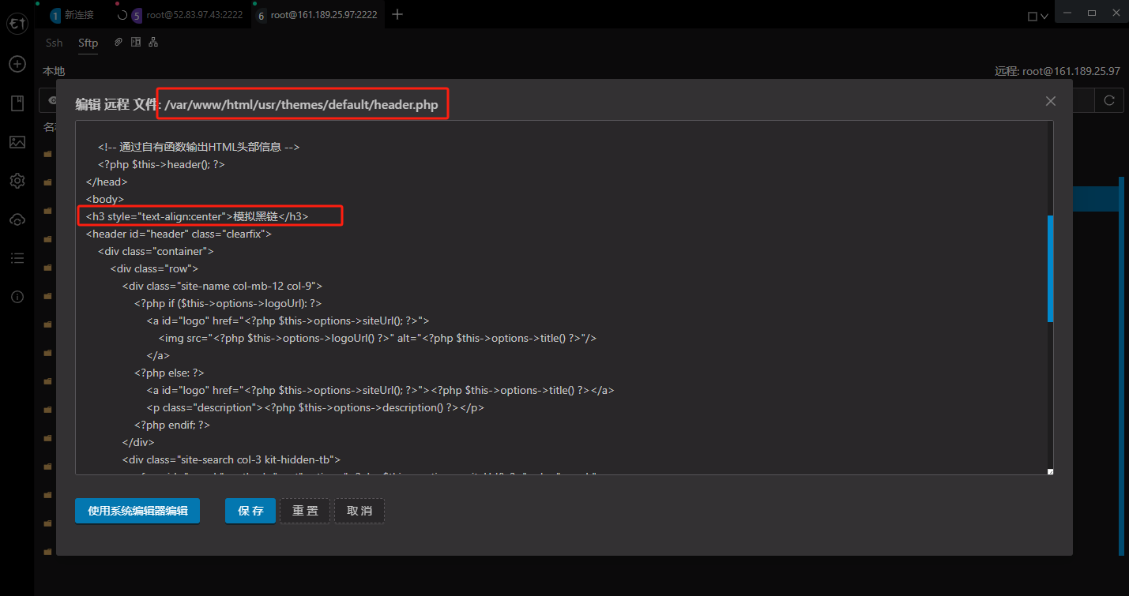Click 使用系统编辑器编辑 button

click(137, 511)
